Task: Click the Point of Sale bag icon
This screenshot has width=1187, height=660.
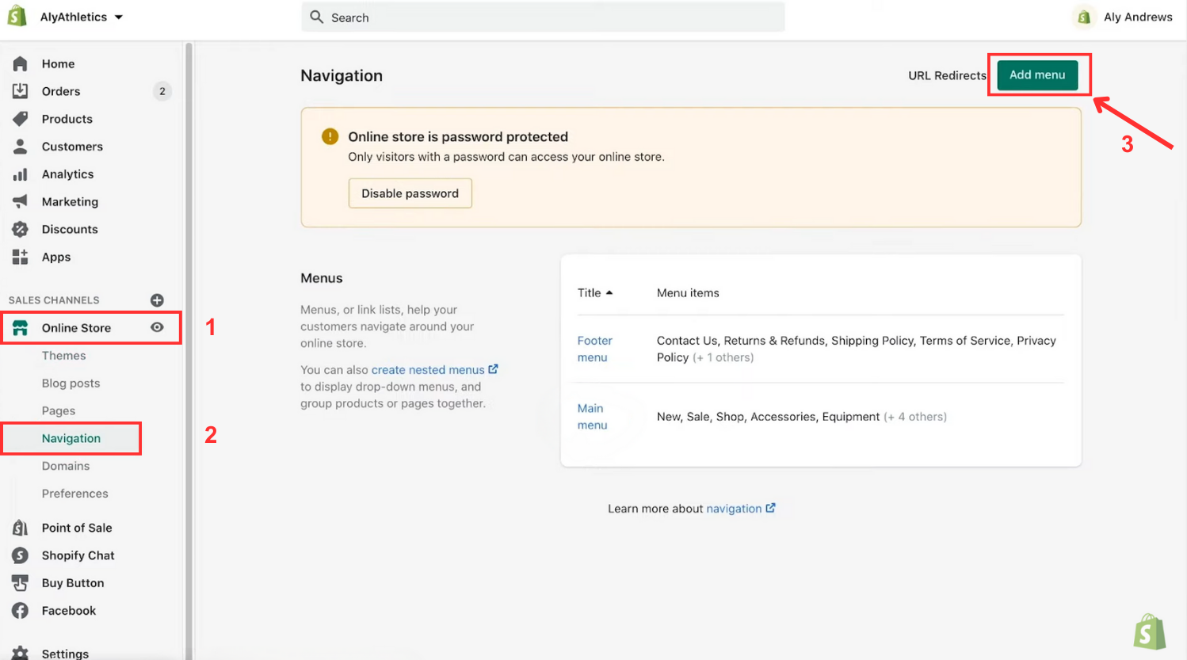Action: 20,528
